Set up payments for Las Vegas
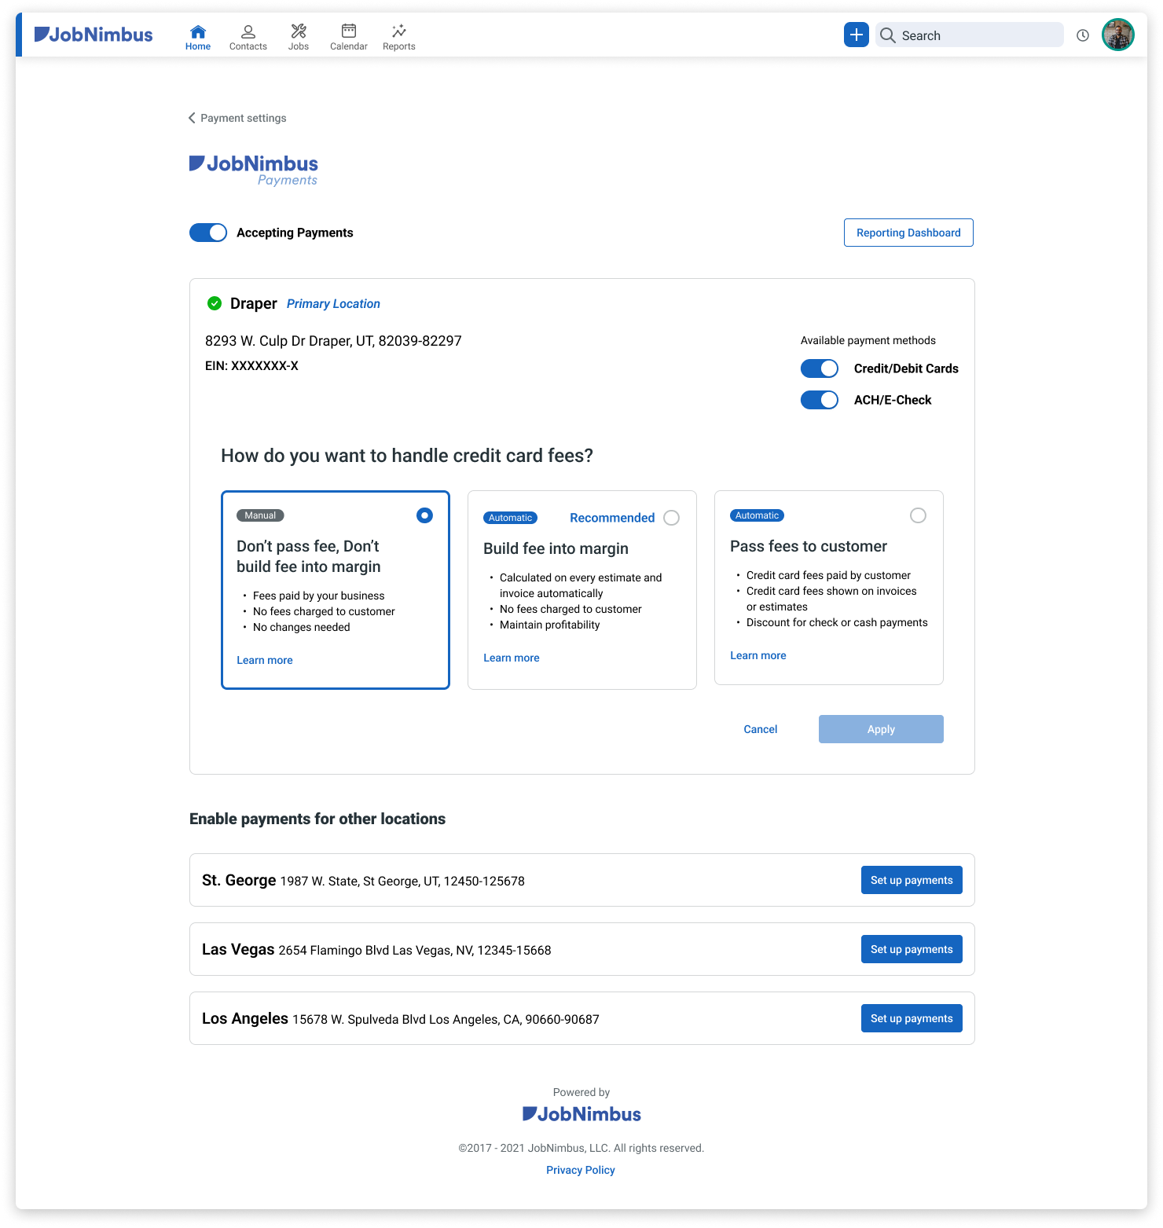The width and height of the screenshot is (1163, 1228). coord(912,949)
